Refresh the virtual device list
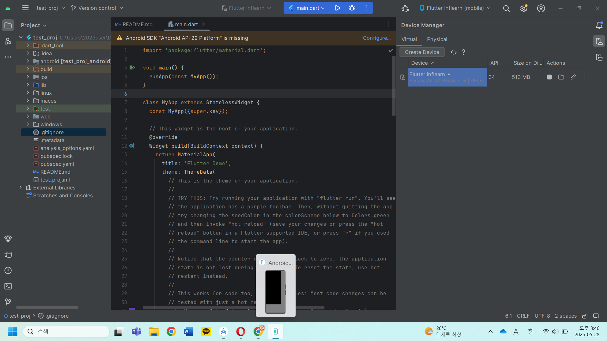Screen dimensions: 607x341 click(x=454, y=52)
